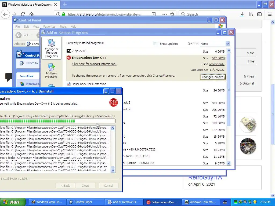275x206 pixels.
Task: Click Close button in uninstaller
Action: tap(85, 186)
